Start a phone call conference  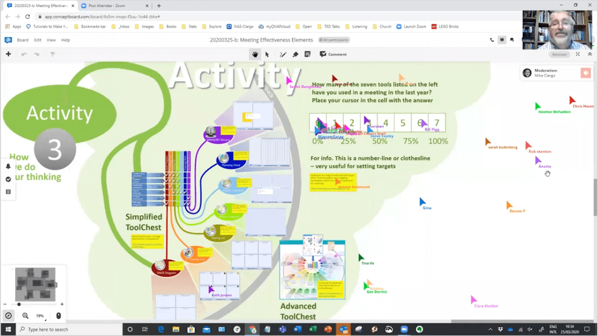pyautogui.click(x=492, y=40)
